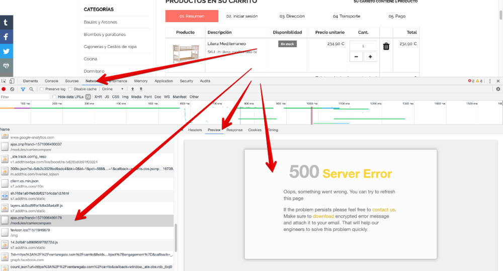
Task: Click the Twitter share icon
Action: click(x=6, y=51)
